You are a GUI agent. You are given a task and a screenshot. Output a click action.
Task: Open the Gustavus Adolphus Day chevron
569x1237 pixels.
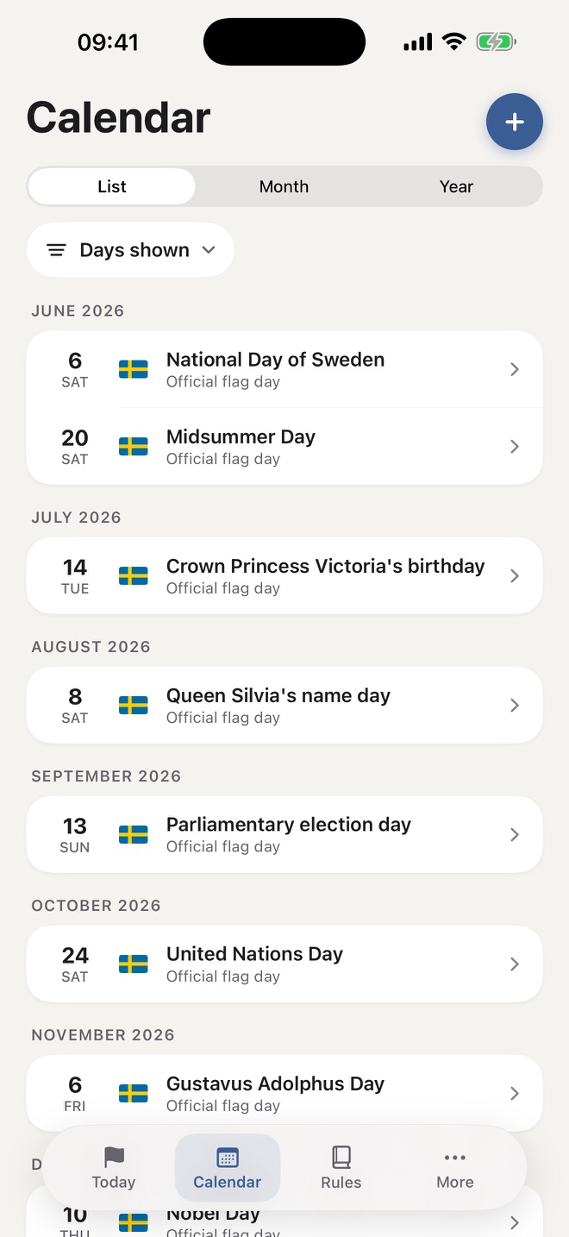pyautogui.click(x=515, y=1093)
